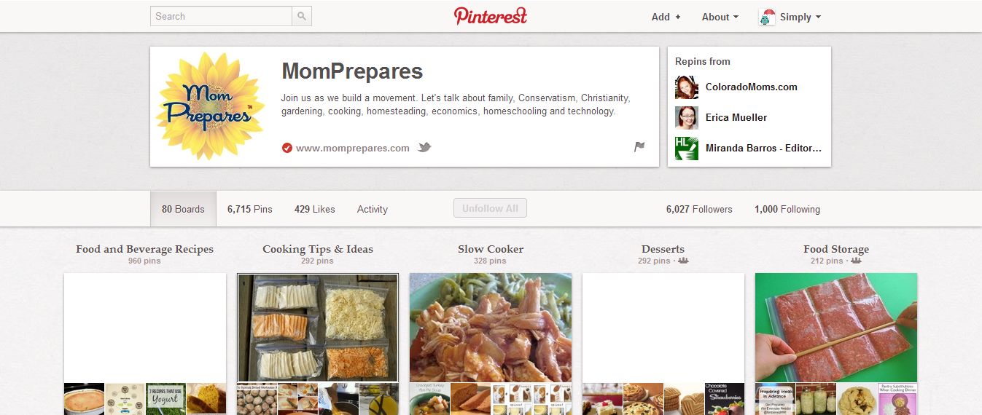
Task: Open the Simply account dropdown
Action: tap(790, 17)
